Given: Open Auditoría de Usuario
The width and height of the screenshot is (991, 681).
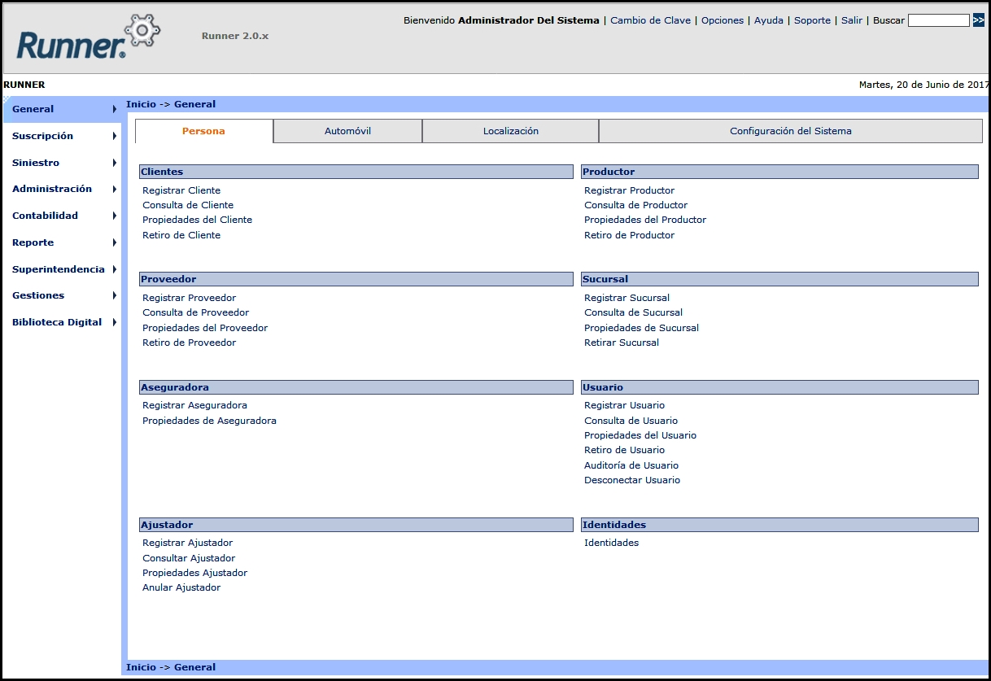Looking at the screenshot, I should pos(631,465).
